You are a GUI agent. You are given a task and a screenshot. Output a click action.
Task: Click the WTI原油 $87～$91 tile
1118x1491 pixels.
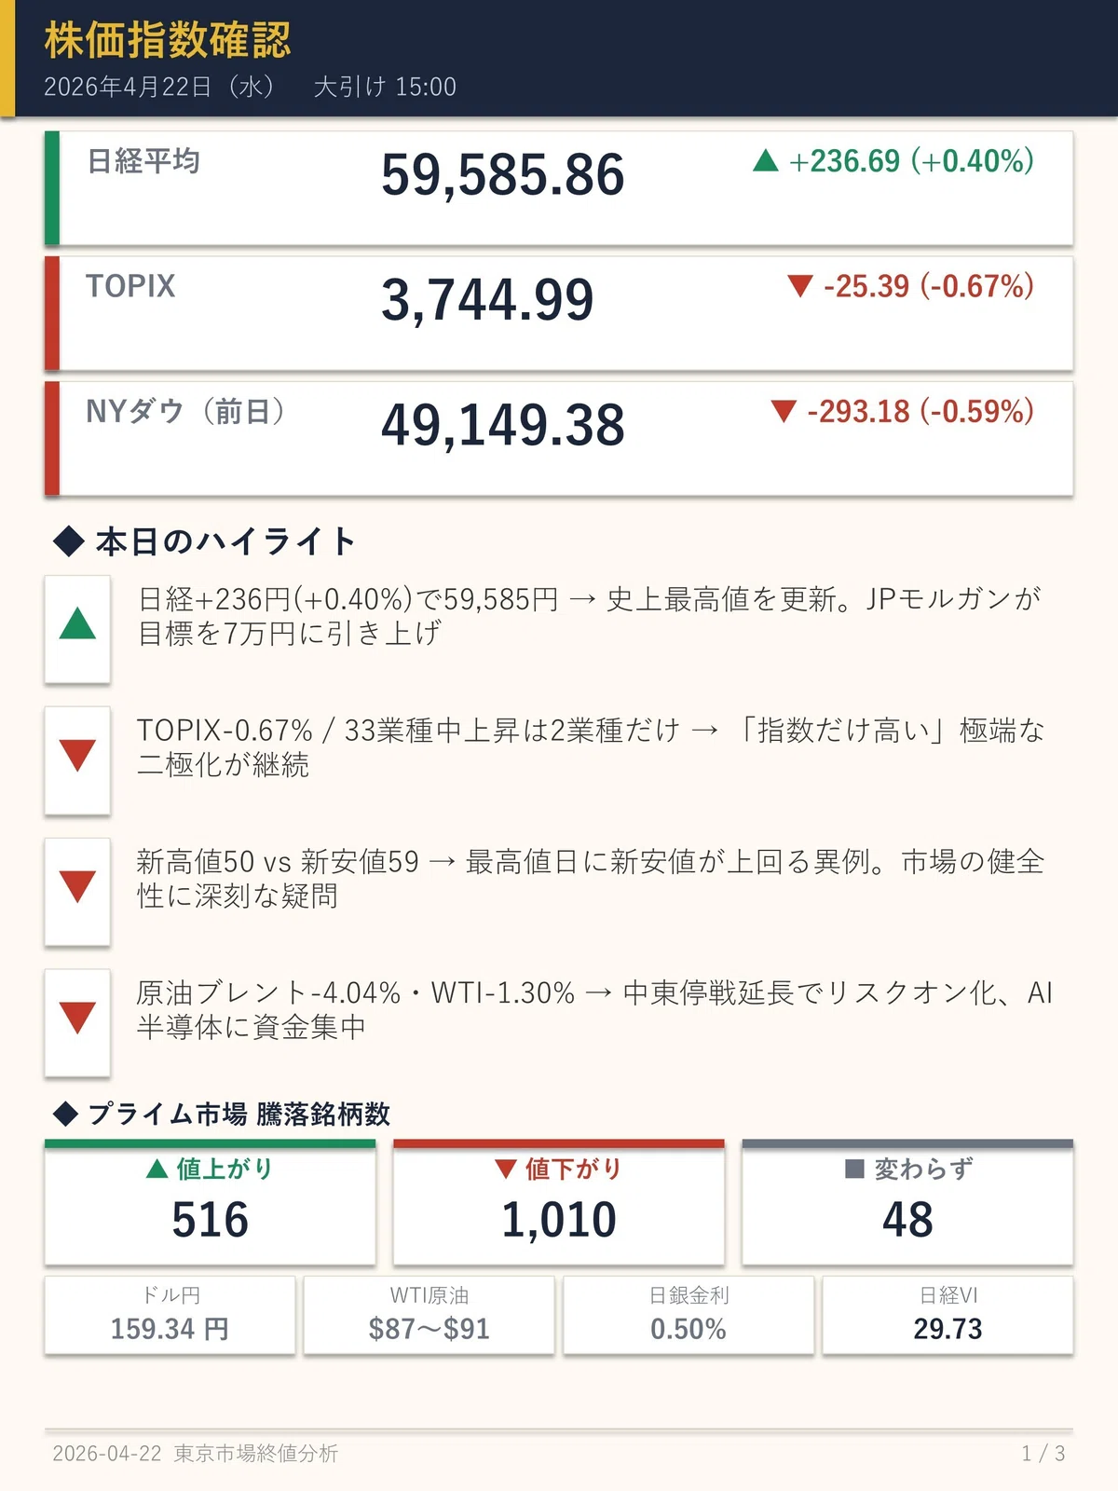(429, 1315)
